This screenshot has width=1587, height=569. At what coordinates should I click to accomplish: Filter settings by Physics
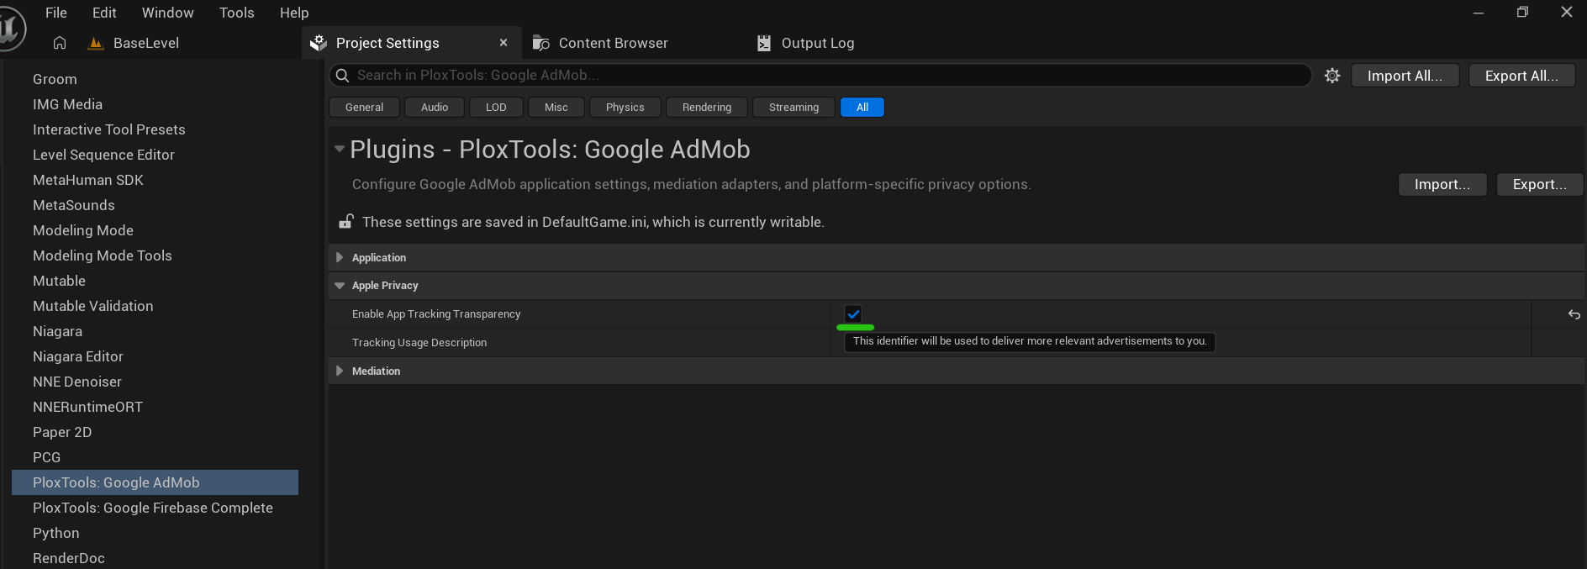[x=625, y=108]
